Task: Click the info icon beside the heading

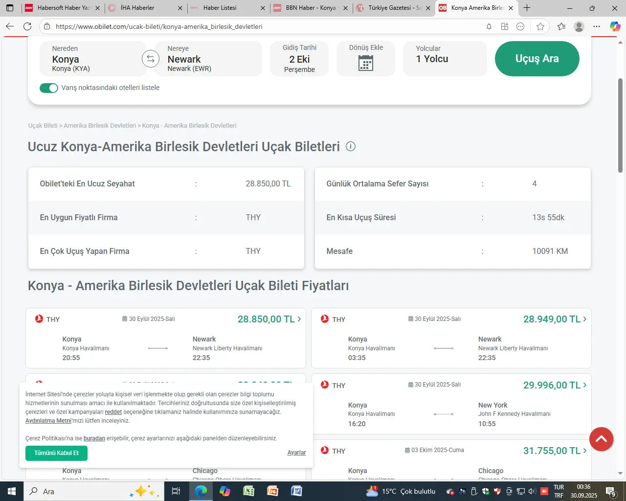Action: click(351, 146)
